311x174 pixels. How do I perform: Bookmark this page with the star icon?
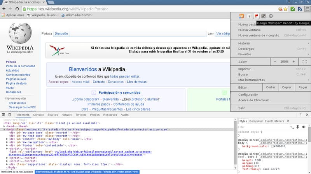pyautogui.click(x=285, y=9)
